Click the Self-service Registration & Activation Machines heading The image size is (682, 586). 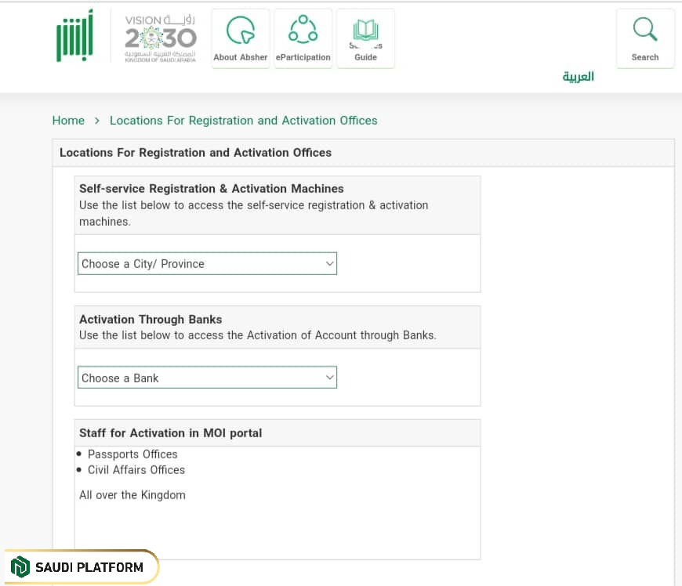point(212,189)
